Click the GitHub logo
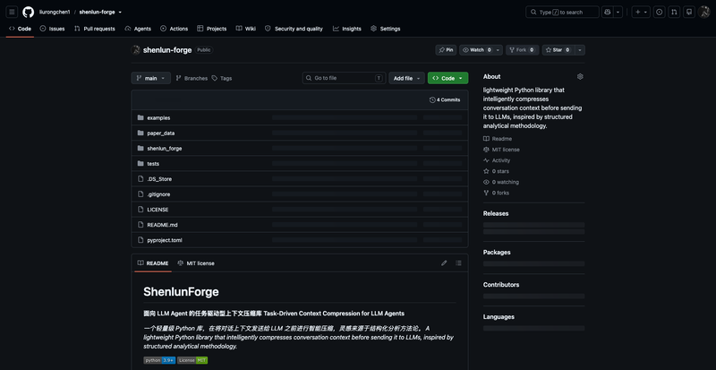The width and height of the screenshot is (716, 370). tap(29, 12)
